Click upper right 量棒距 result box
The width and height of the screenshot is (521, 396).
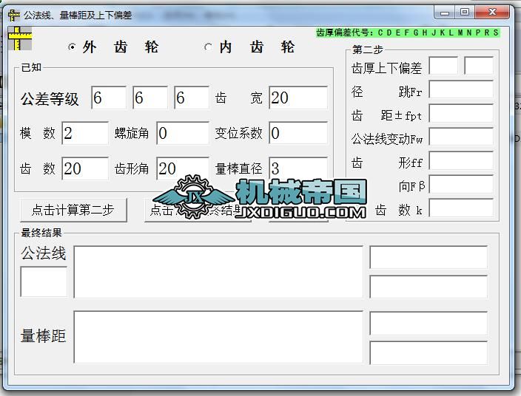coord(428,323)
